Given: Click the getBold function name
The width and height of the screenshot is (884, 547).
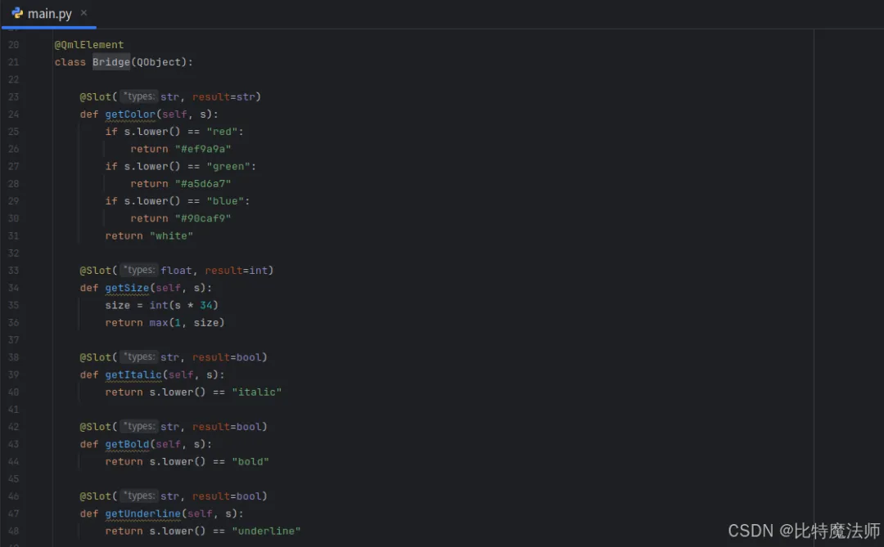Looking at the screenshot, I should point(127,444).
